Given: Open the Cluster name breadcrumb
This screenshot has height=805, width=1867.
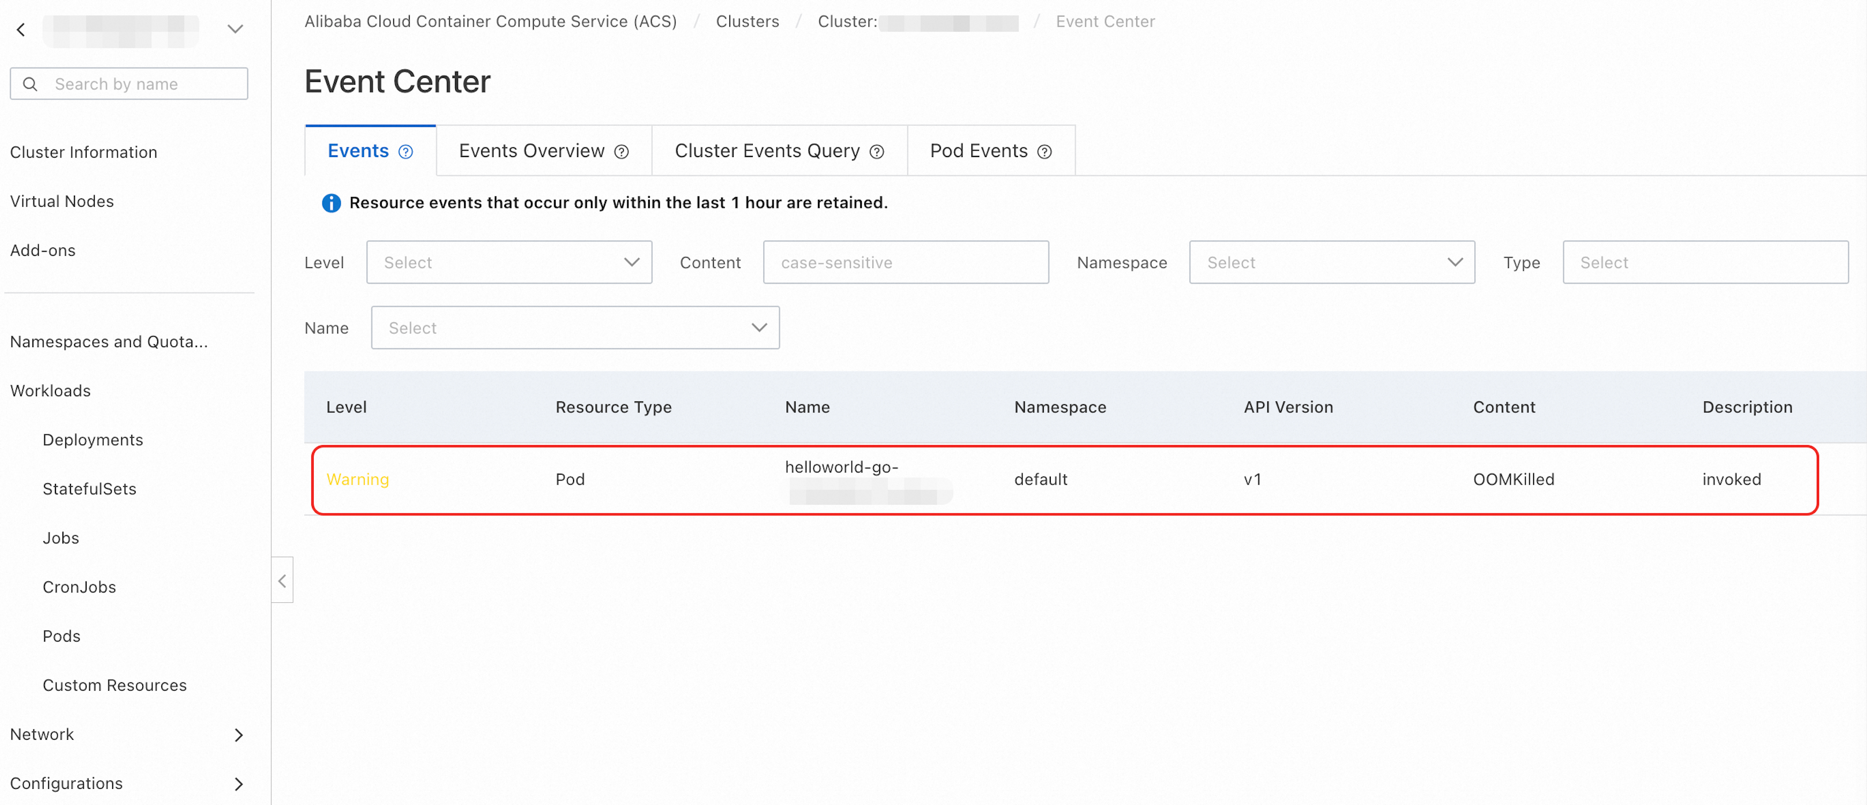Looking at the screenshot, I should click(917, 22).
